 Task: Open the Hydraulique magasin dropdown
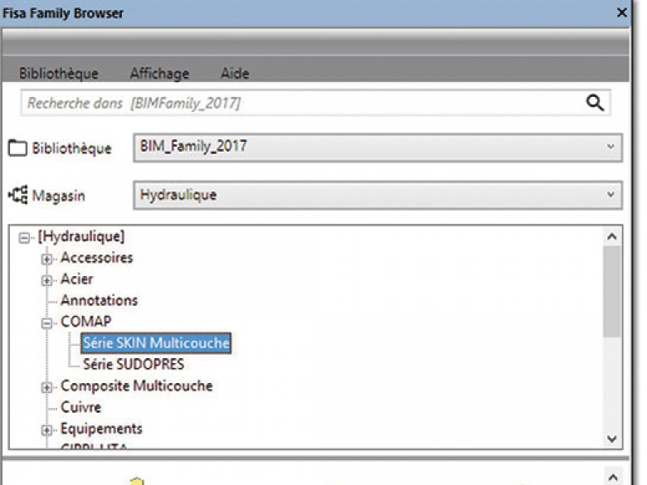point(377,195)
